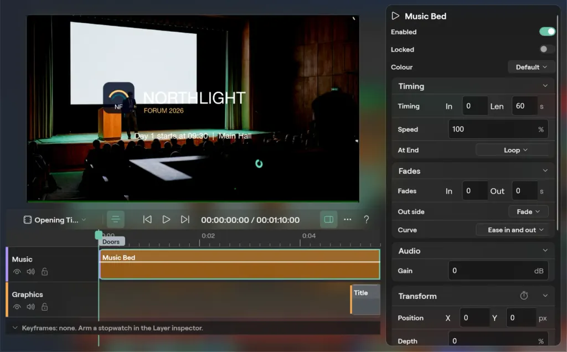The width and height of the screenshot is (567, 352).
Task: Click the Fades Out field
Action: click(524, 191)
